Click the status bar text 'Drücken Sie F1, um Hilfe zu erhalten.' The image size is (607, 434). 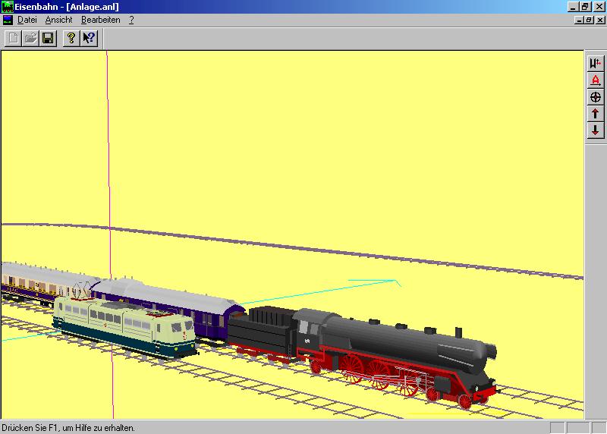pyautogui.click(x=68, y=428)
